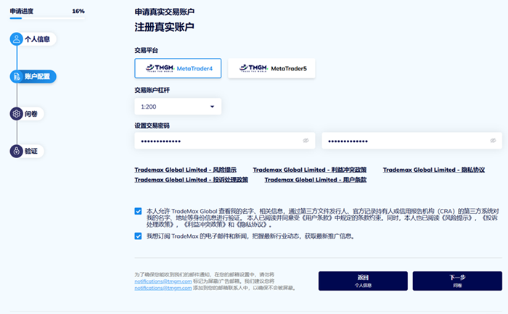Open the 1:200 leverage dropdown
This screenshot has height=314, width=508.
[178, 107]
